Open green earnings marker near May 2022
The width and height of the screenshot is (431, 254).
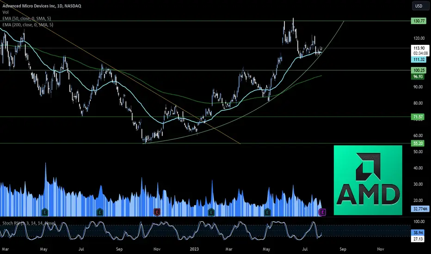(x=44, y=212)
